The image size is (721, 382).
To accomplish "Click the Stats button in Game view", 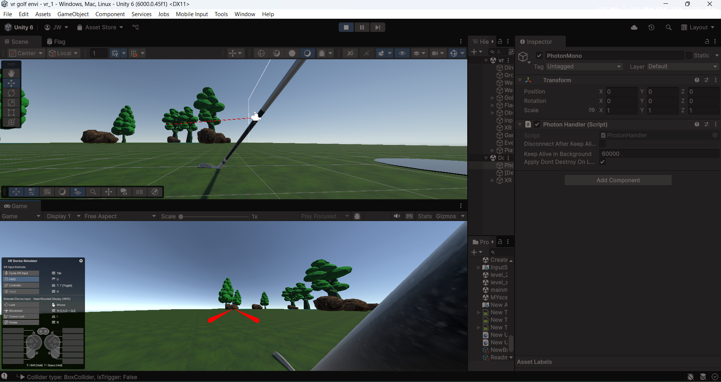I will (425, 216).
